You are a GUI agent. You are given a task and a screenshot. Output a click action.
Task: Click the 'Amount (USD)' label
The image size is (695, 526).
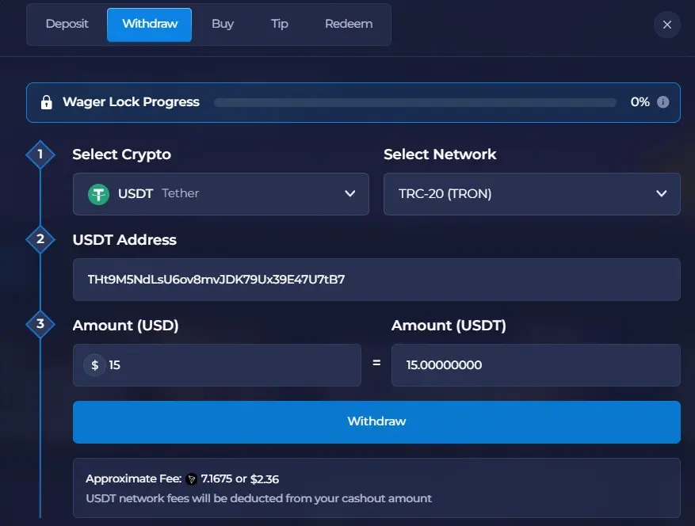pos(125,326)
